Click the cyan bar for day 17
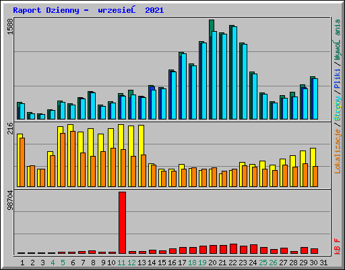This screenshot has width=345, height=270. point(184,86)
